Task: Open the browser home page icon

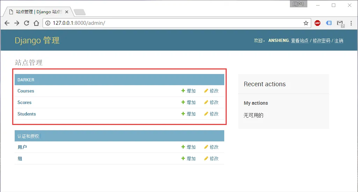Action: 36,23
